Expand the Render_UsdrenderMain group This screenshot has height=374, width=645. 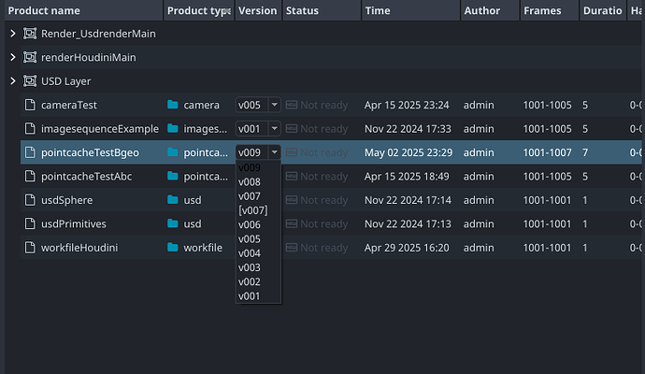tap(13, 34)
